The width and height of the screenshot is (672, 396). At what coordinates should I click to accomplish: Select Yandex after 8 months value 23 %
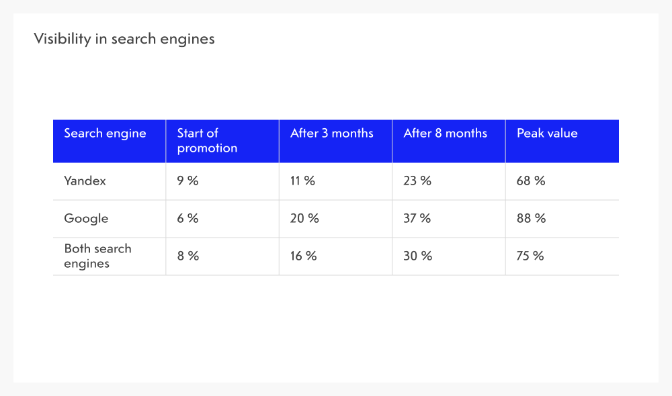click(x=417, y=181)
